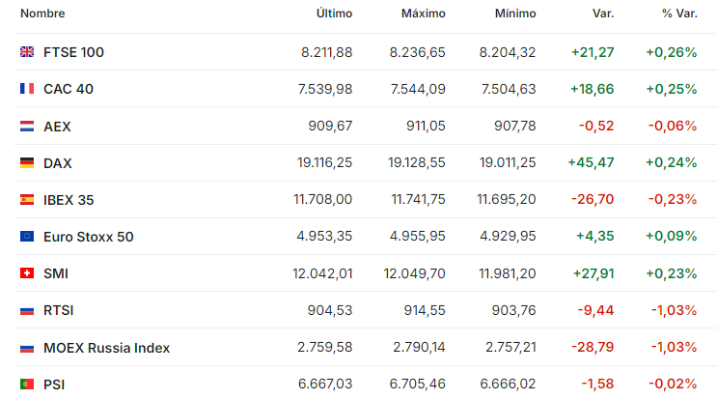Click the Spanish flag next to IBEX 35
Screen dimensions: 717x400
(x=27, y=200)
